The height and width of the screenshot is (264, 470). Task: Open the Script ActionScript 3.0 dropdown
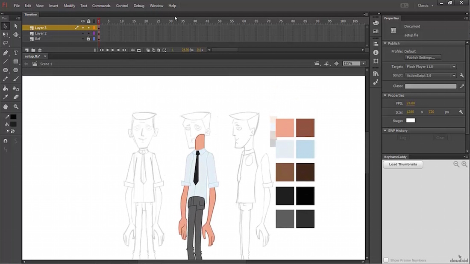(431, 76)
